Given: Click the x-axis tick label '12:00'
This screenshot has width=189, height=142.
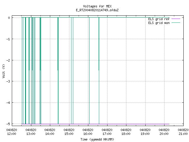Looking at the screenshot, I should pos(12,134).
